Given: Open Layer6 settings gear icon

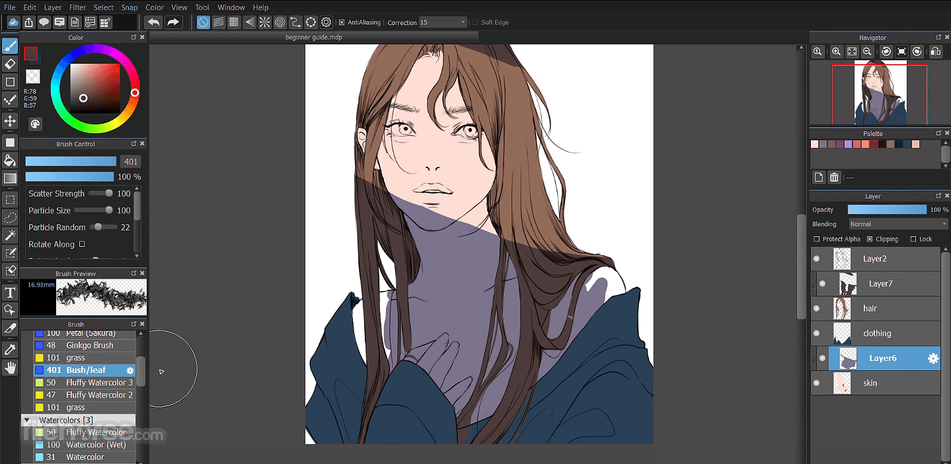Looking at the screenshot, I should click(x=933, y=358).
